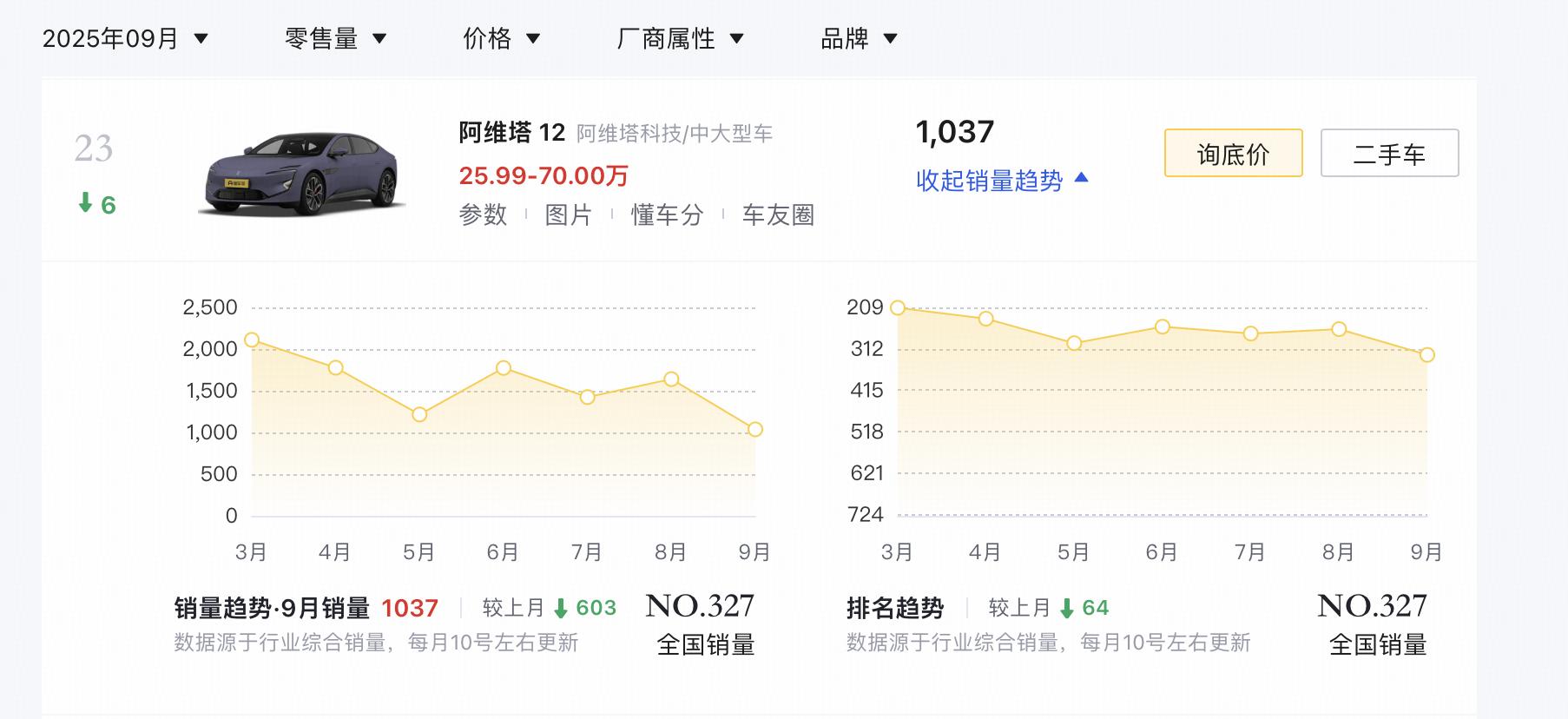
Task: Open the 2025年09月 date dropdown
Action: (x=125, y=38)
